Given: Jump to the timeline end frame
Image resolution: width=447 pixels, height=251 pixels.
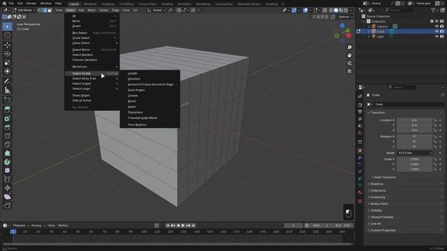Looking at the screenshot, I should (x=193, y=226).
